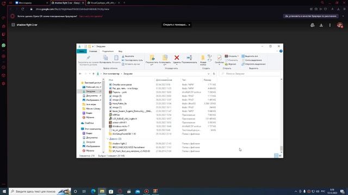Click the Explorer up-one-level arrow
Screen dimensions: 348x195
94,74
